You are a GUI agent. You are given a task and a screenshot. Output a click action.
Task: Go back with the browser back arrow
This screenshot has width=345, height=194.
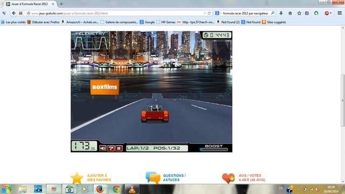click(x=13, y=13)
